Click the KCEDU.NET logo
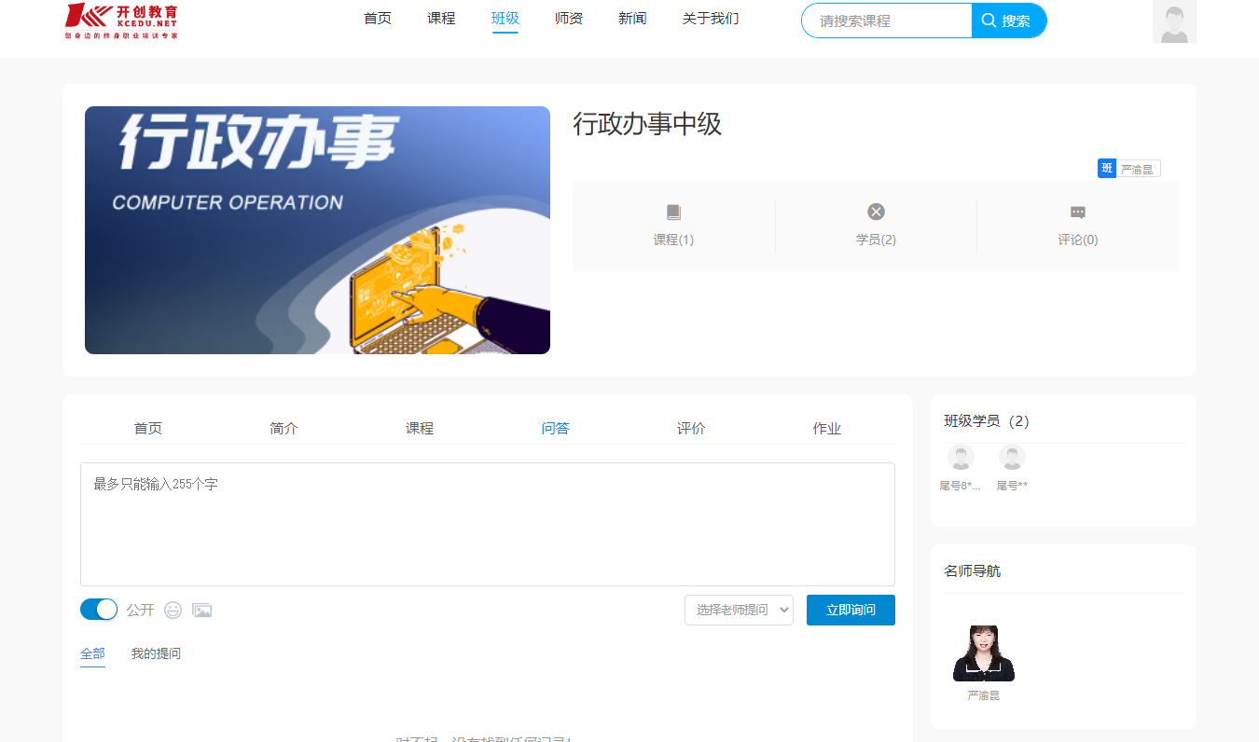The width and height of the screenshot is (1259, 742). pos(121,21)
